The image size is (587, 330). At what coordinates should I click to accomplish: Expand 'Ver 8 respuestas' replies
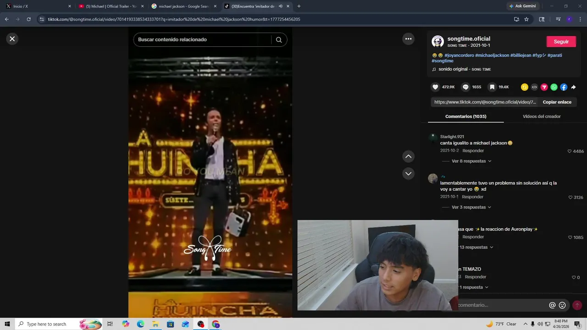pyautogui.click(x=471, y=161)
